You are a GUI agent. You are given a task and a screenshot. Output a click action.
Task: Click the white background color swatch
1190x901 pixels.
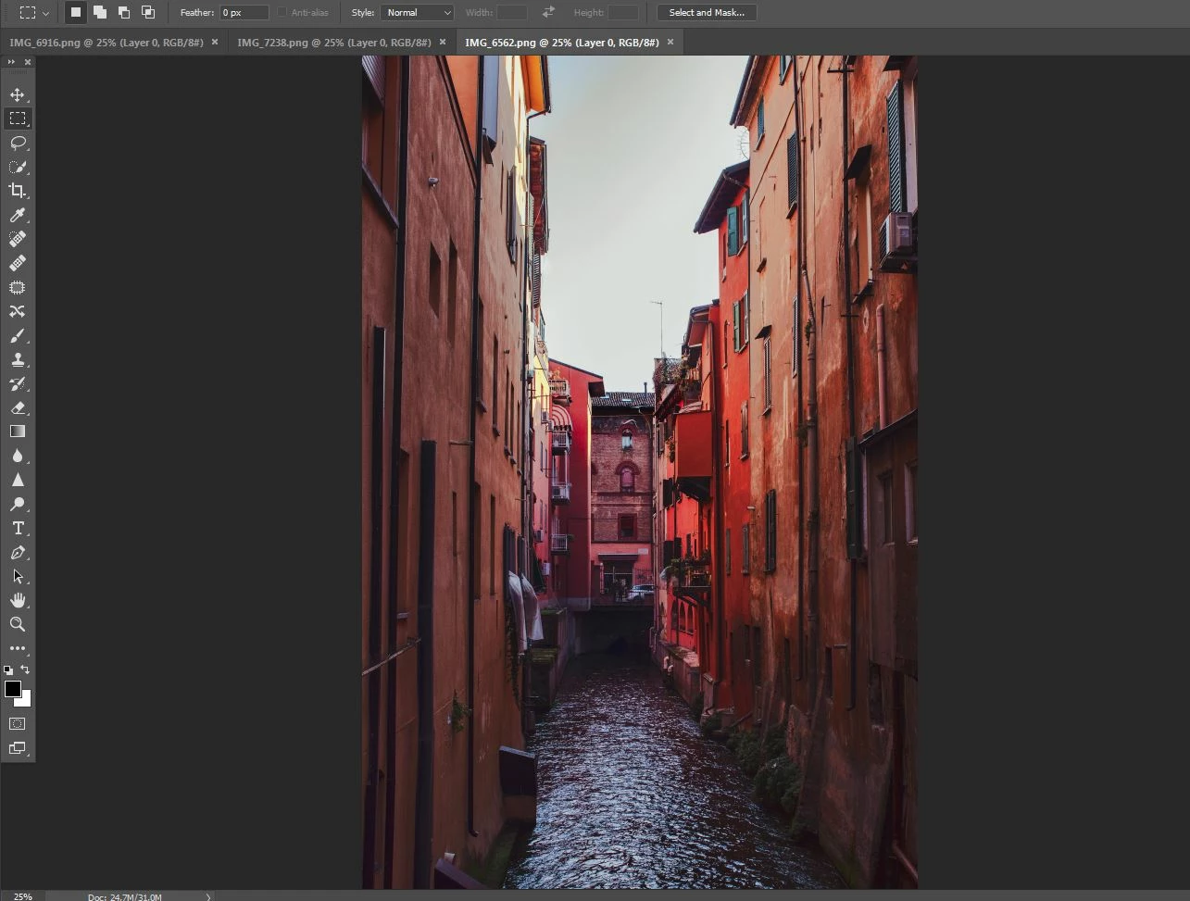pyautogui.click(x=25, y=701)
